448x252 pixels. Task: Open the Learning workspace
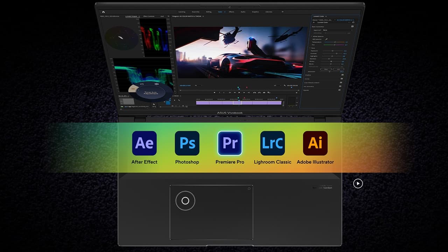pyautogui.click(x=182, y=12)
